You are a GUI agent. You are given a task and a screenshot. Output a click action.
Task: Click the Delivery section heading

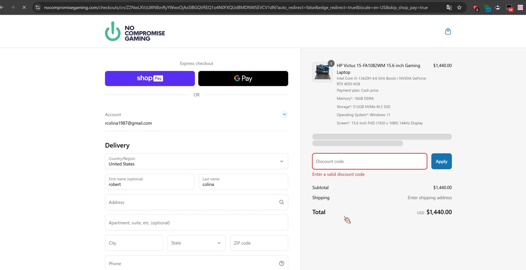(117, 145)
